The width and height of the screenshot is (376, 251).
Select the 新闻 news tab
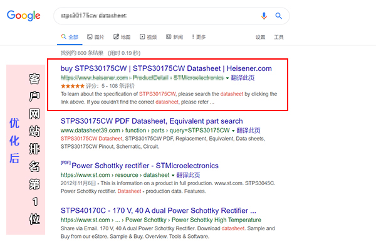point(175,37)
